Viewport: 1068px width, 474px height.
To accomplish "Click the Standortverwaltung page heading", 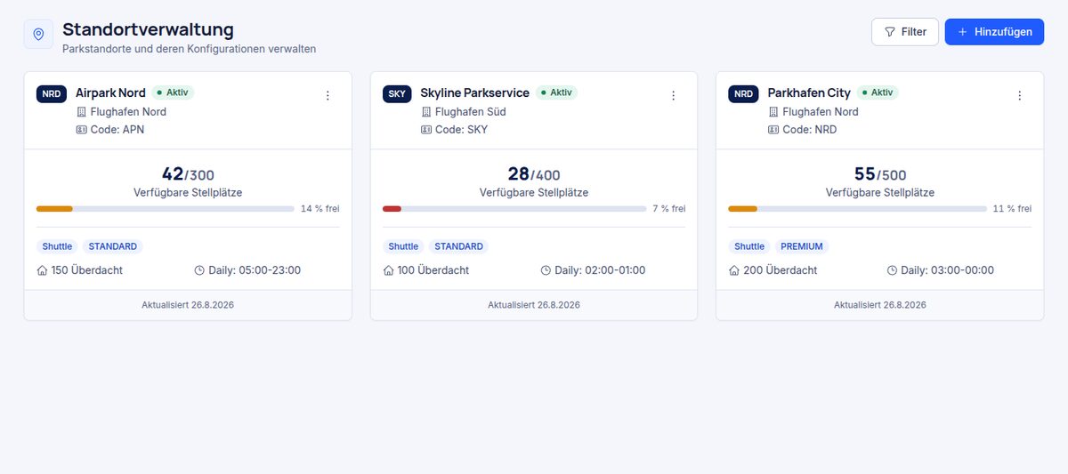I will [149, 29].
